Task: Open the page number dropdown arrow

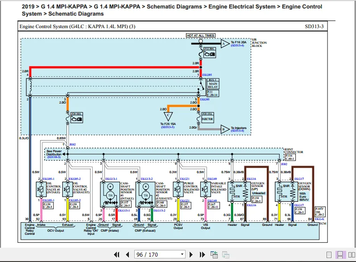Action: coord(182,254)
